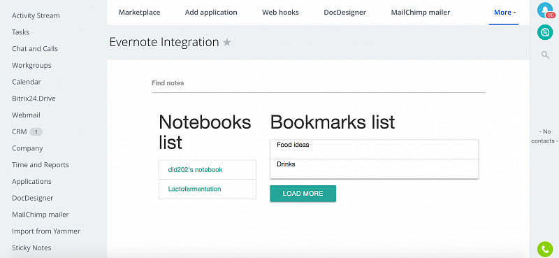559x258 pixels.
Task: Select the Food ideas bookmark
Action: 374,149
